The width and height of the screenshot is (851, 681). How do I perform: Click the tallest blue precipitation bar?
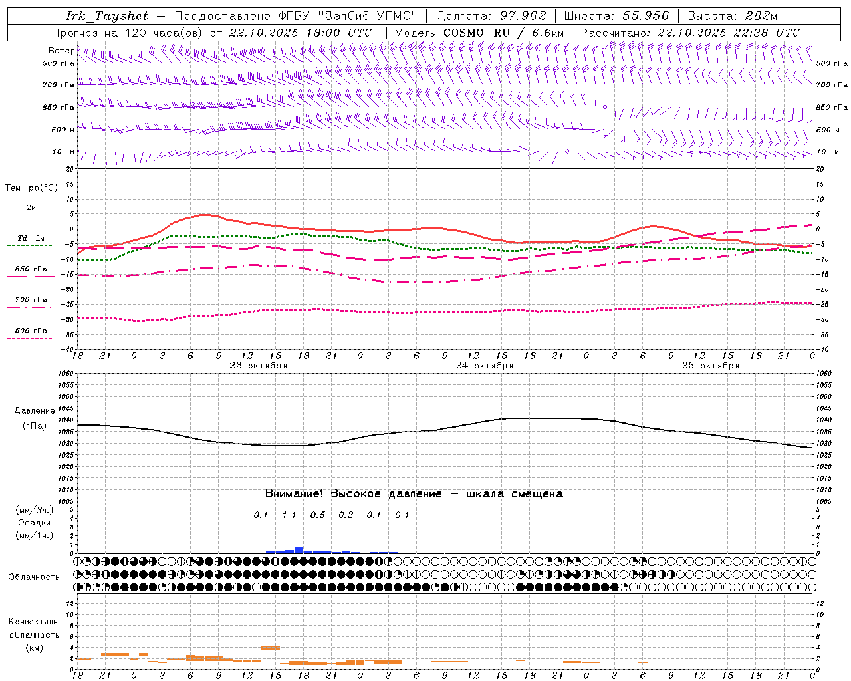pyautogui.click(x=299, y=550)
